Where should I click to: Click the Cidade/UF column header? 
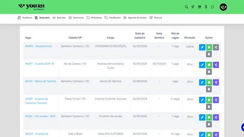75,38
